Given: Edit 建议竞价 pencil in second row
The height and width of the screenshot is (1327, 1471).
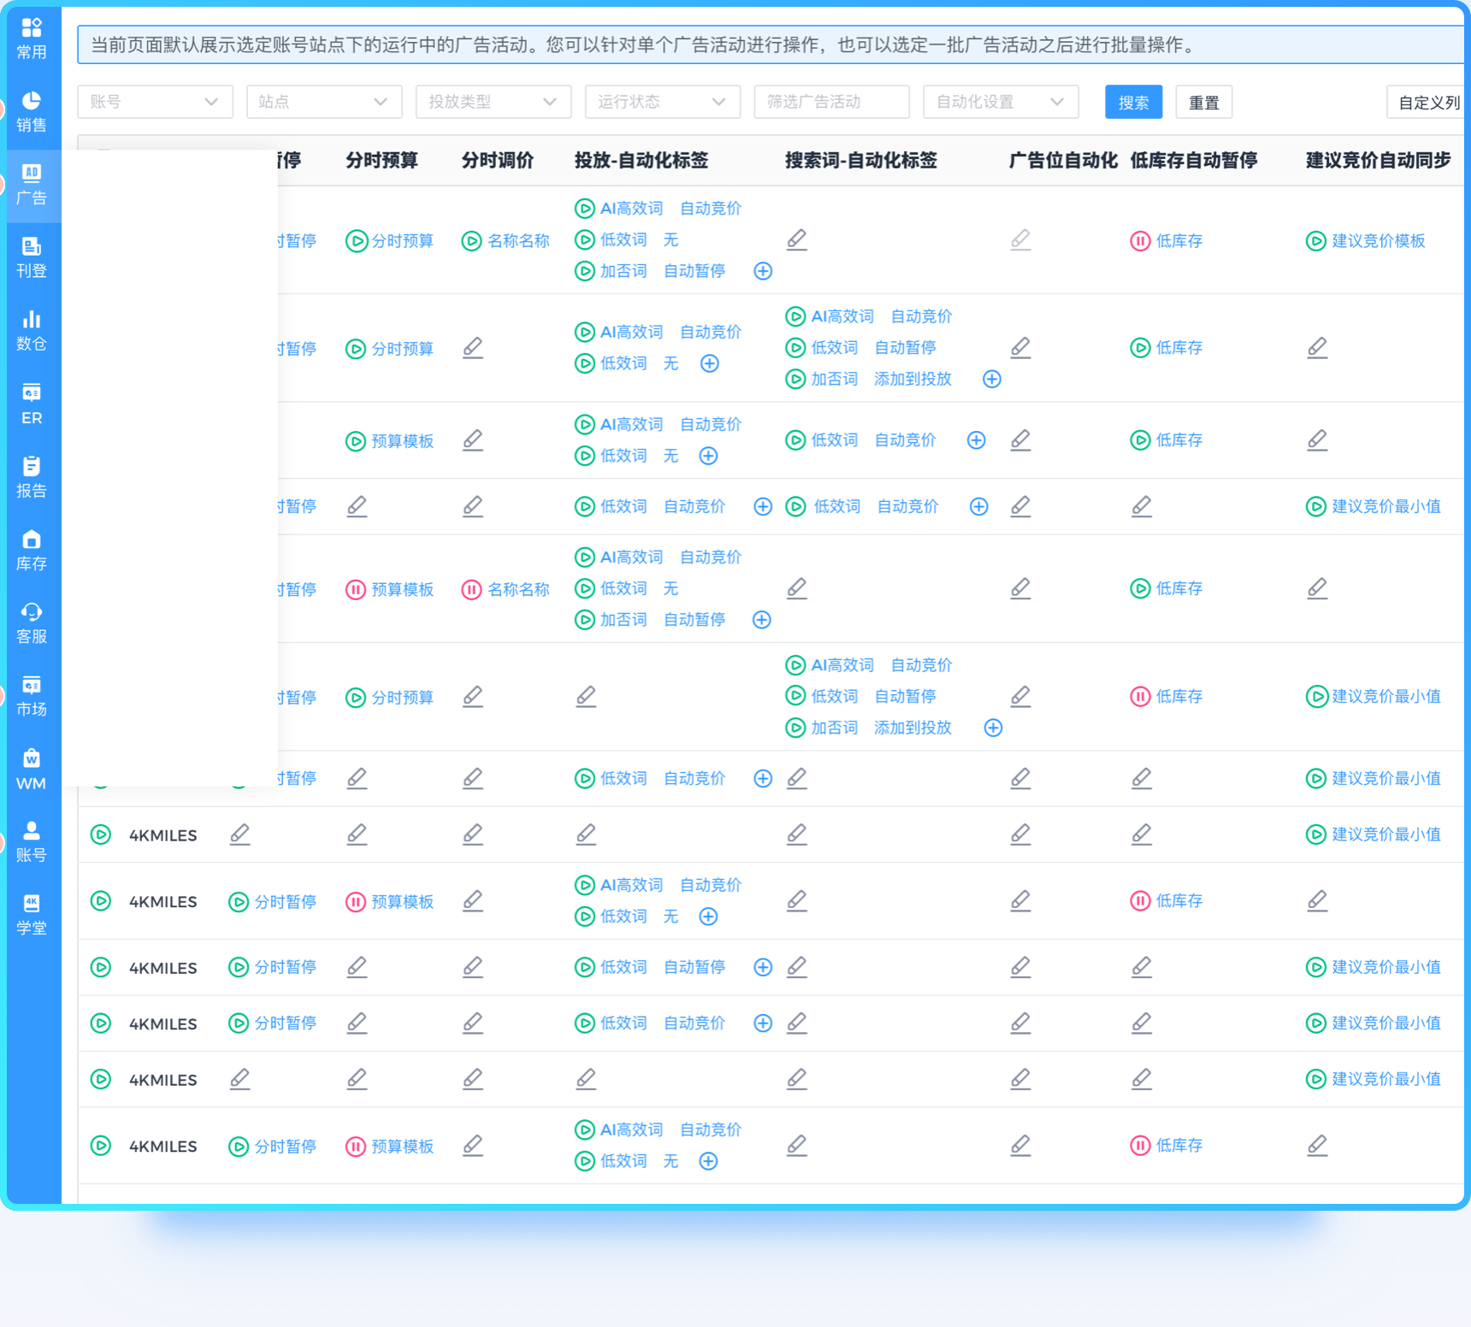Looking at the screenshot, I should (1317, 348).
